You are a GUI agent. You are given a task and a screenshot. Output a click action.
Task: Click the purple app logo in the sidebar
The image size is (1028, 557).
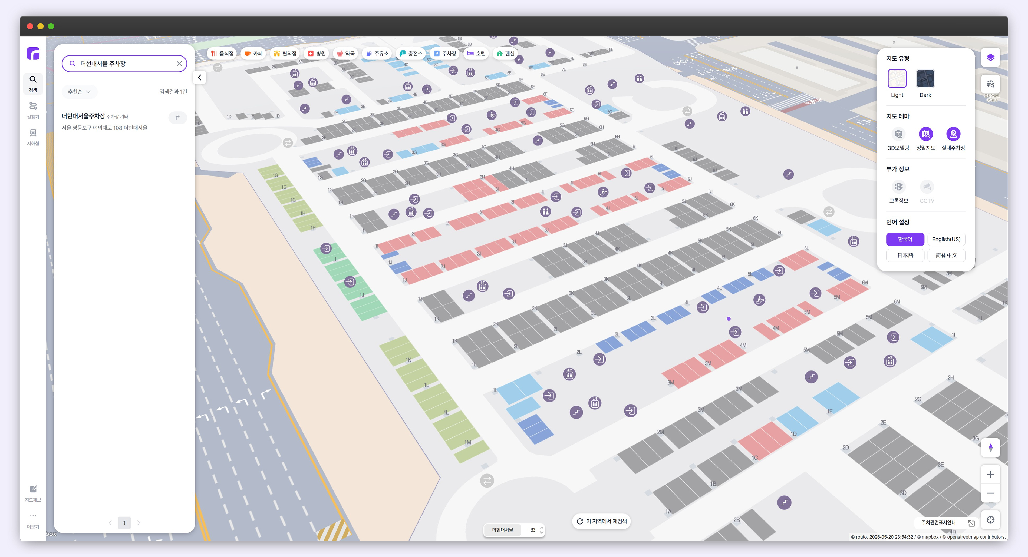tap(33, 54)
